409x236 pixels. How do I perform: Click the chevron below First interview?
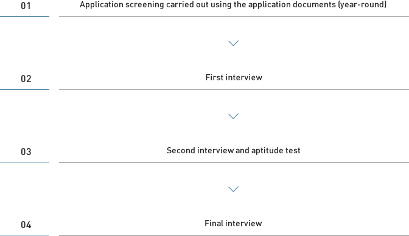233,116
